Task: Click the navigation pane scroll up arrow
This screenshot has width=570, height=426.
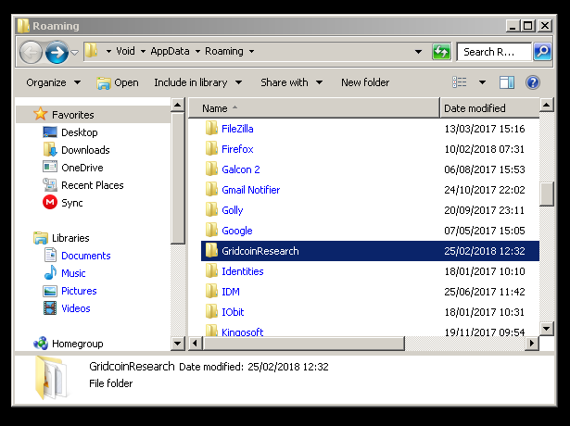Action: 177,106
